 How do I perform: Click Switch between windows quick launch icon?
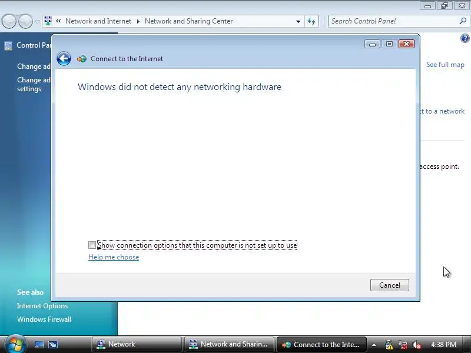tap(53, 344)
